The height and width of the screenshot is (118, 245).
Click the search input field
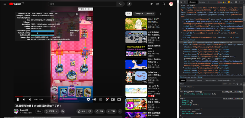82,4
